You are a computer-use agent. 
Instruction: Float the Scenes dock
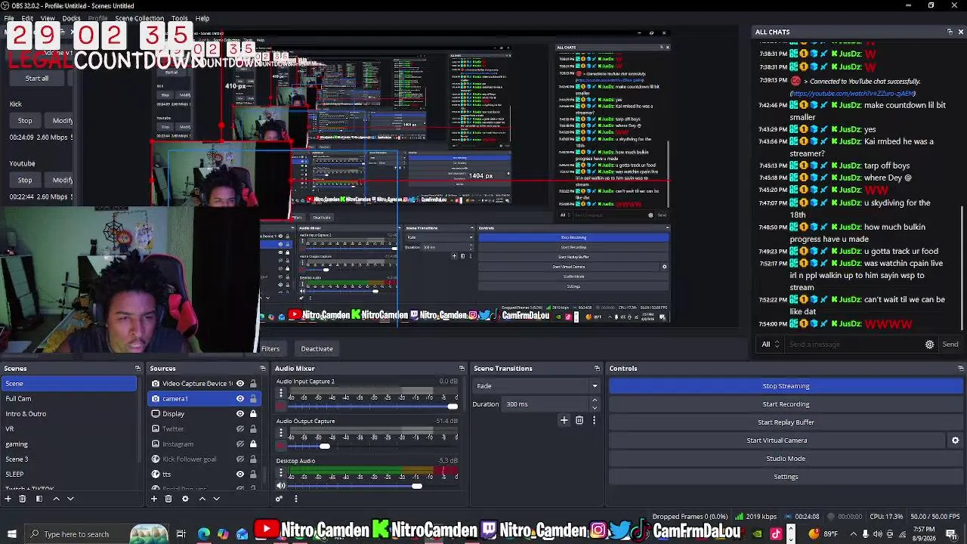click(x=137, y=369)
